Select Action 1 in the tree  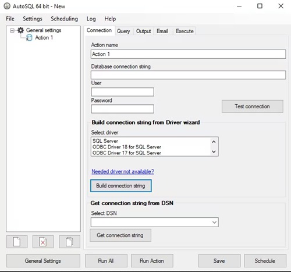click(x=44, y=38)
